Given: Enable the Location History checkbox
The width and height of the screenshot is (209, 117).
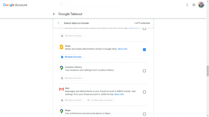Looking at the screenshot, I should click(x=144, y=71).
